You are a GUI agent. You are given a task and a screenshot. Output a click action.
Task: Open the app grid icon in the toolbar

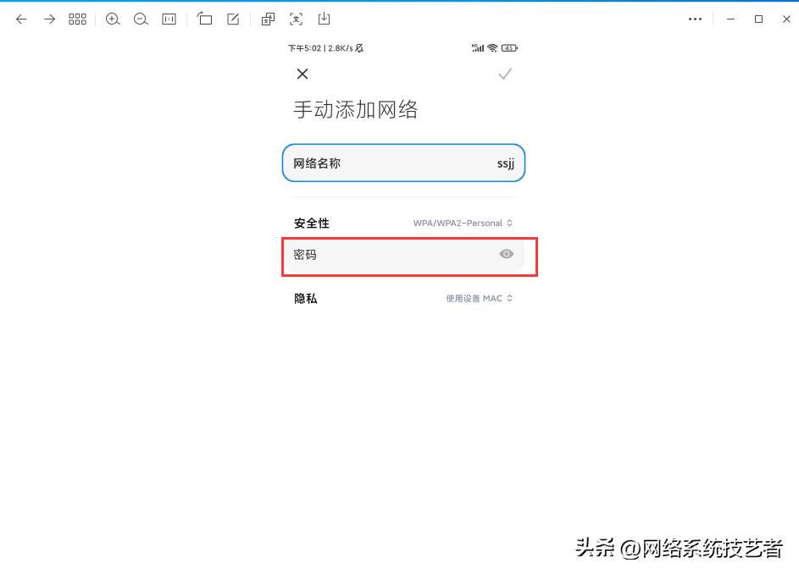coord(77,19)
